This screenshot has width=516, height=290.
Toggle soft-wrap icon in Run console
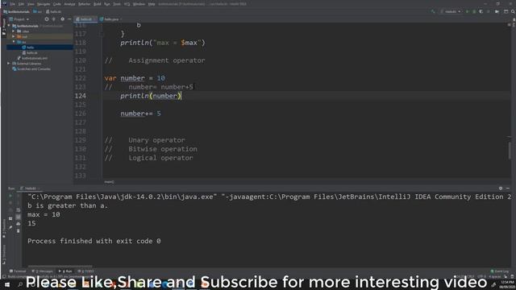(18, 209)
